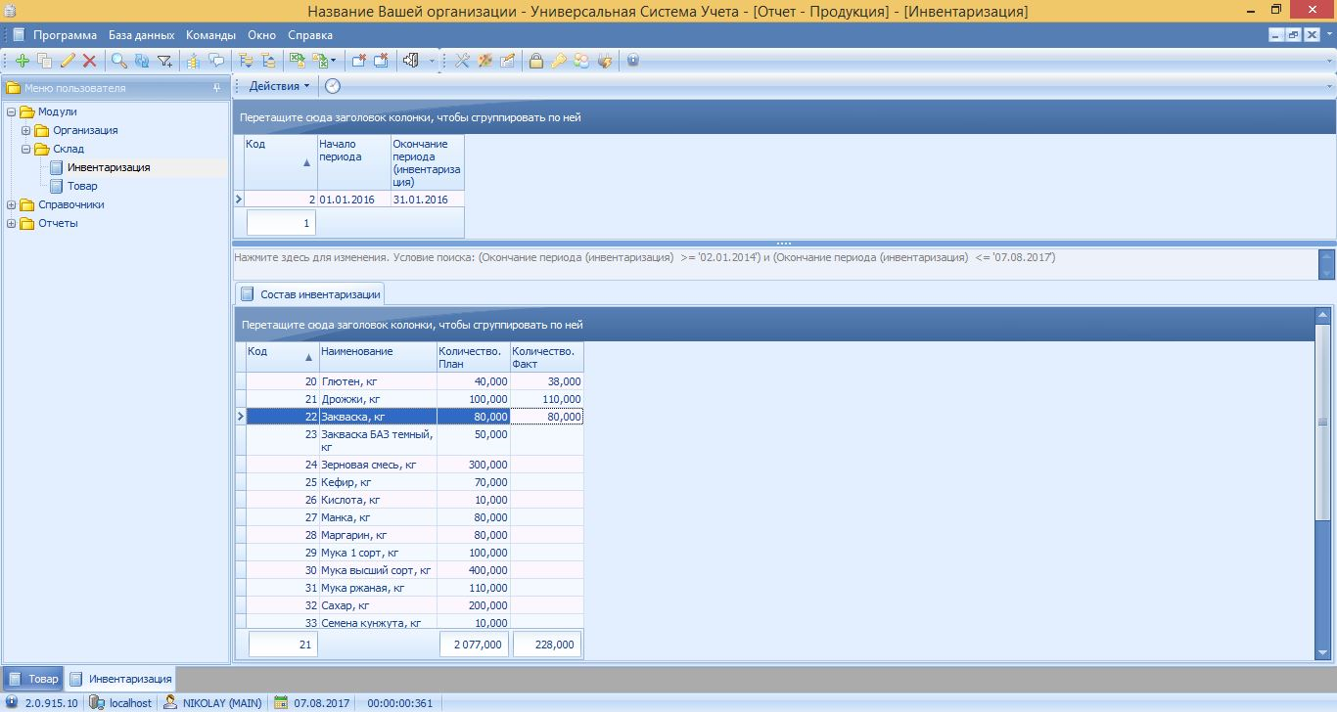This screenshot has width=1337, height=712.
Task: Sort by the Окончание периода column header
Action: tap(427, 162)
